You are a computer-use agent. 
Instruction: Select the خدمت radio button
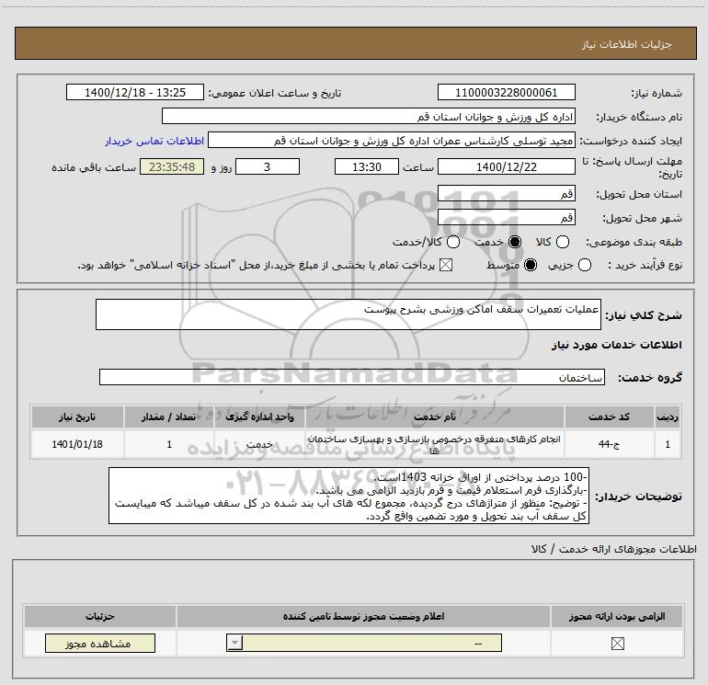pos(515,242)
